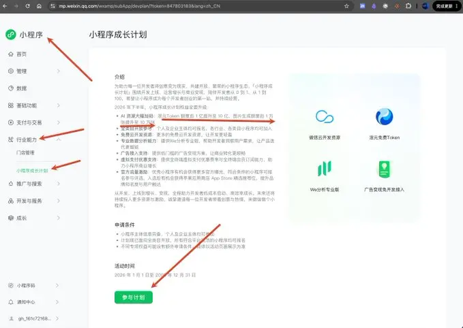Image resolution: width=463 pixels, height=328 pixels.
Task: Open the Extensions puzzle-piece menu
Action: pos(408,6)
